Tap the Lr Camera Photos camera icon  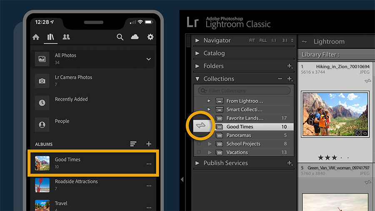[42, 81]
